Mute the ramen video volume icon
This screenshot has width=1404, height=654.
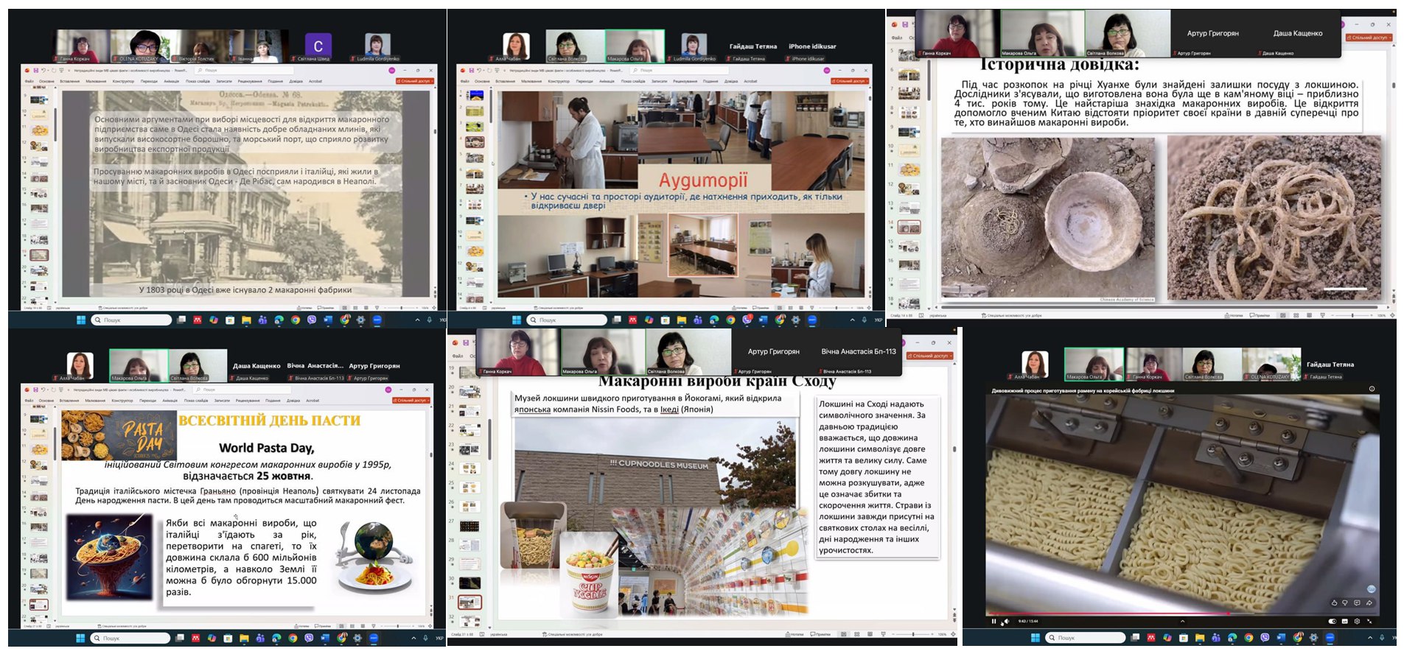(x=1005, y=622)
